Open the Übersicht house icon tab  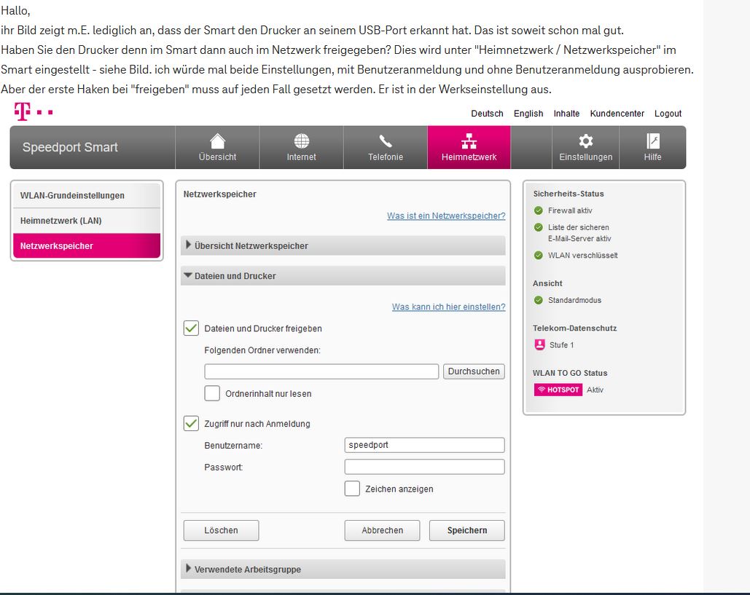pyautogui.click(x=217, y=147)
